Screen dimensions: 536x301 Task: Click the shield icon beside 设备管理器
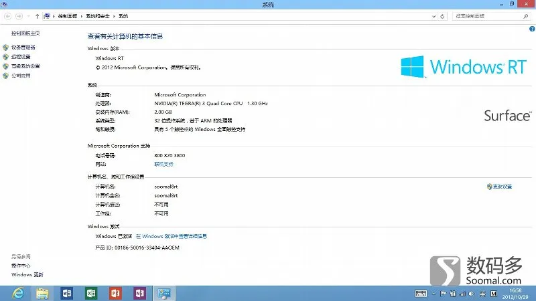[x=5, y=47]
